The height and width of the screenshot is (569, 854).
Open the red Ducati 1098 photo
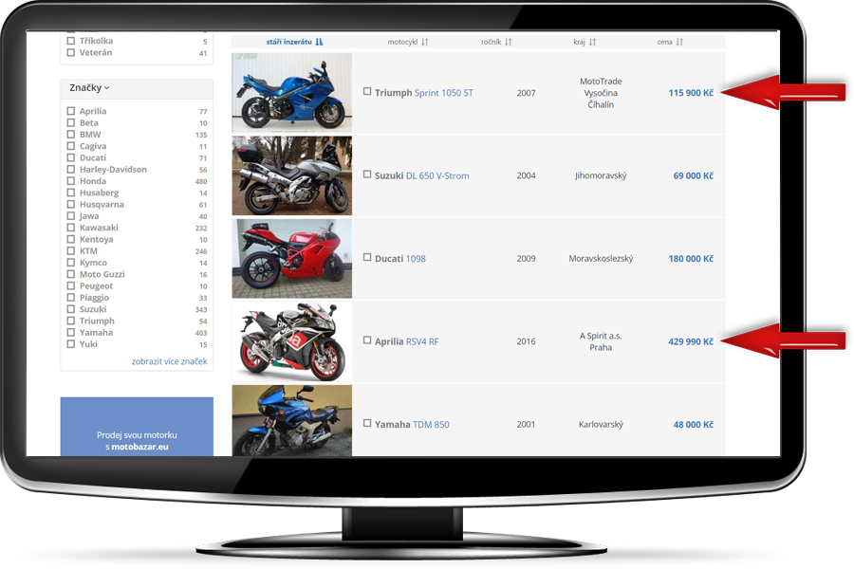coord(292,259)
